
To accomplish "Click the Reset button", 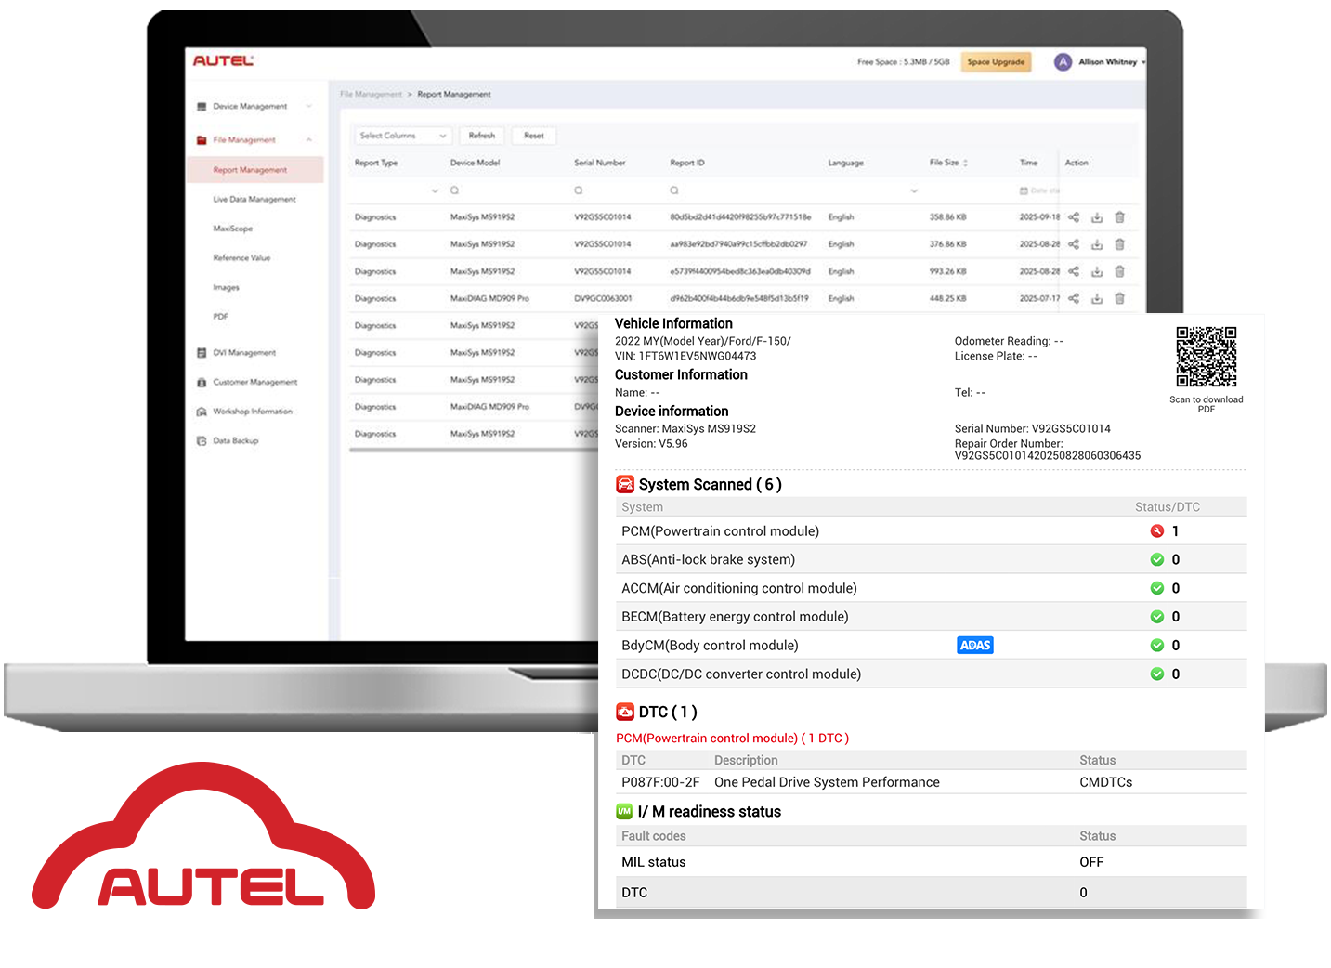I will pos(534,136).
